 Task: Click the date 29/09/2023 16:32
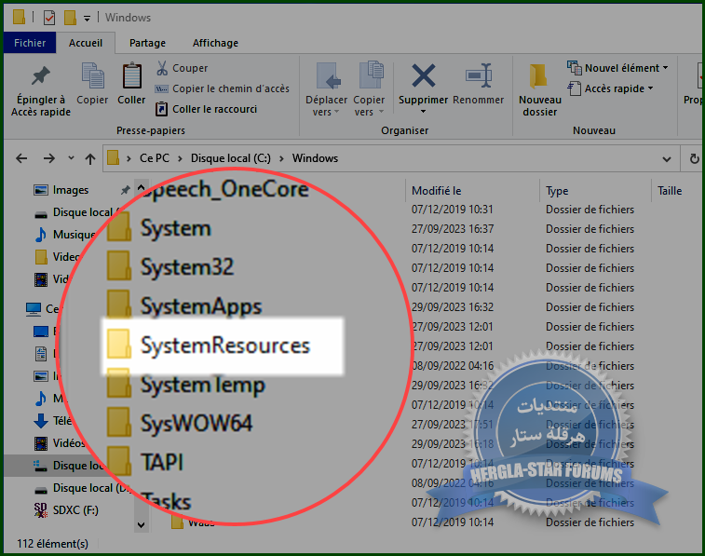pos(453,307)
